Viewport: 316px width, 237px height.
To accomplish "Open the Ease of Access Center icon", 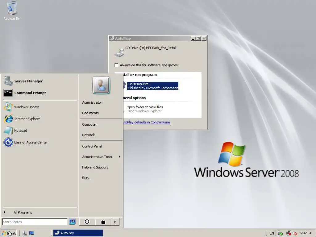I will point(8,142).
